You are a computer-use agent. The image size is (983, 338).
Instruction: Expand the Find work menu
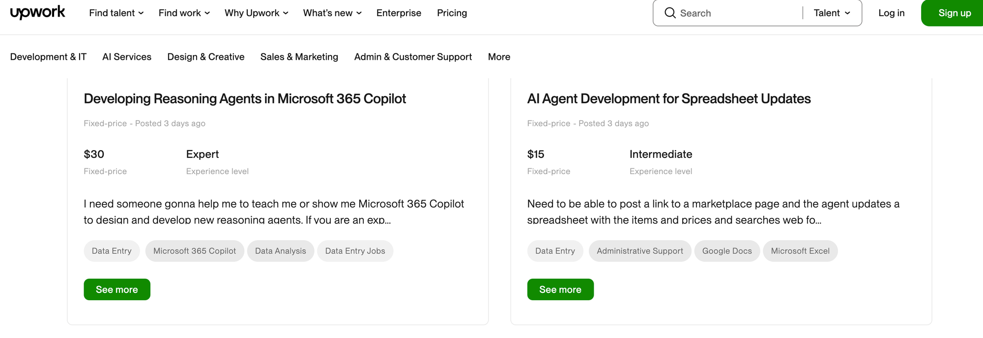[184, 13]
